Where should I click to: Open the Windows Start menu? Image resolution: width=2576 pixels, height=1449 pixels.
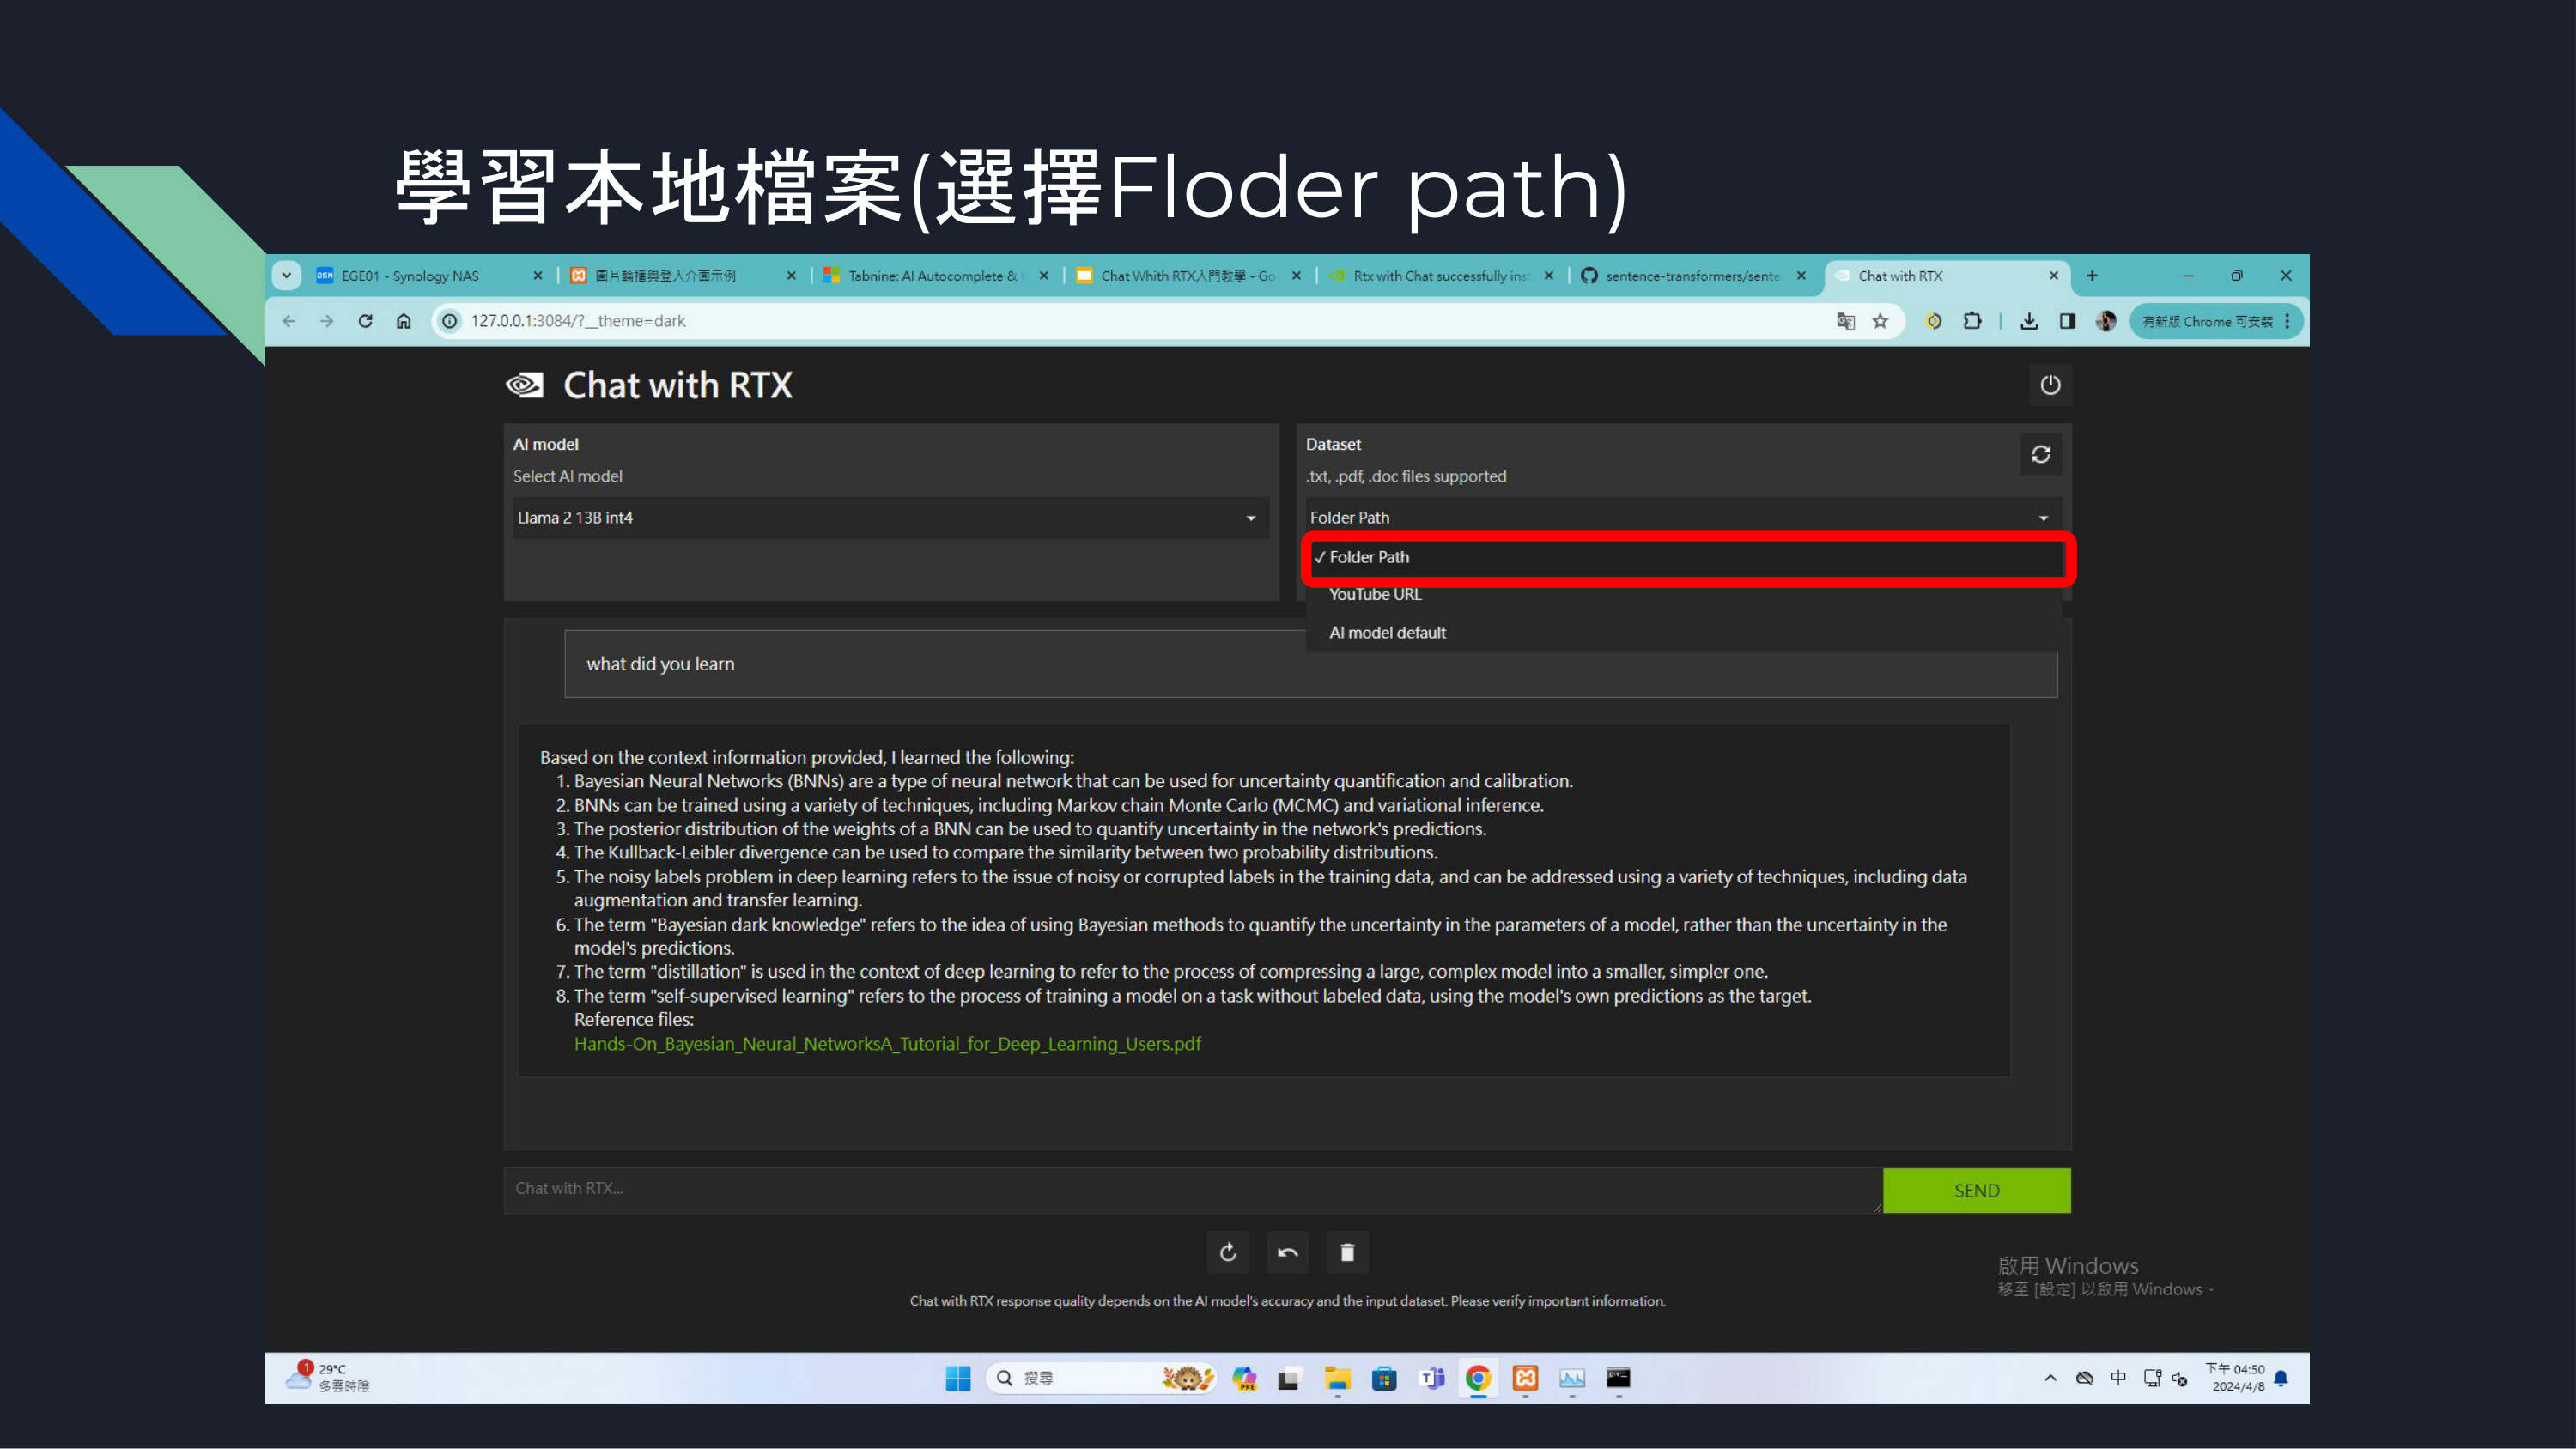pyautogui.click(x=958, y=1378)
